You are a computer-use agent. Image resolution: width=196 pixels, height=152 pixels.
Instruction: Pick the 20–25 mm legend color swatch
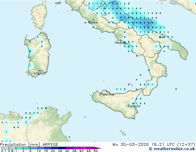(55, 148)
